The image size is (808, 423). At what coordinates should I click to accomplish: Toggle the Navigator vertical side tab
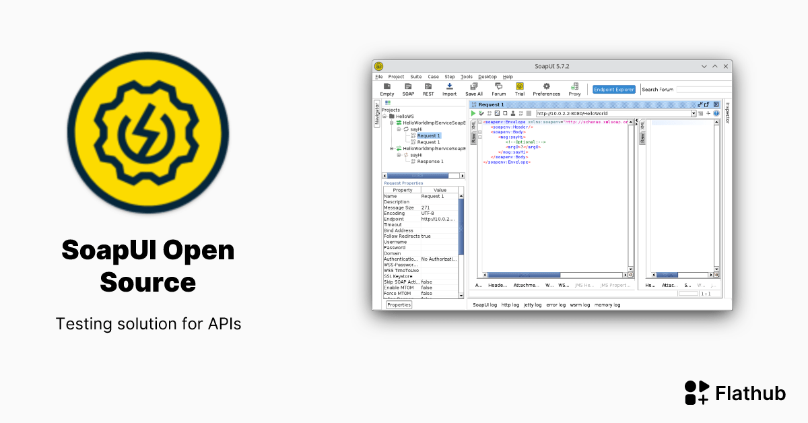point(377,113)
